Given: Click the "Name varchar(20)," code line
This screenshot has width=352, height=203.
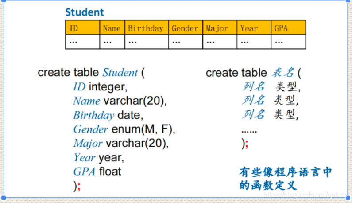Looking at the screenshot, I should pyautogui.click(x=120, y=101).
